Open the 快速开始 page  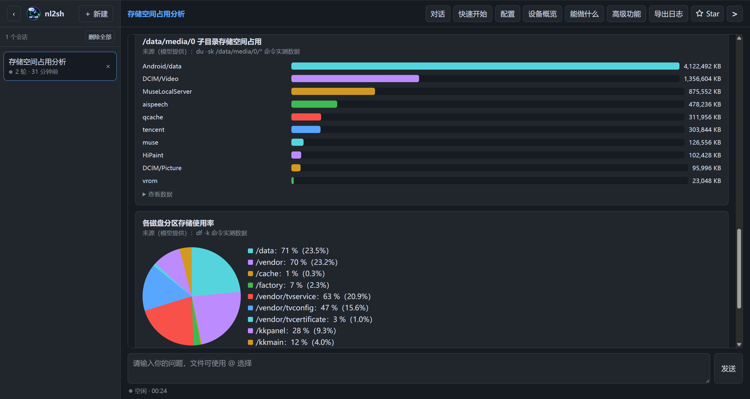click(473, 14)
